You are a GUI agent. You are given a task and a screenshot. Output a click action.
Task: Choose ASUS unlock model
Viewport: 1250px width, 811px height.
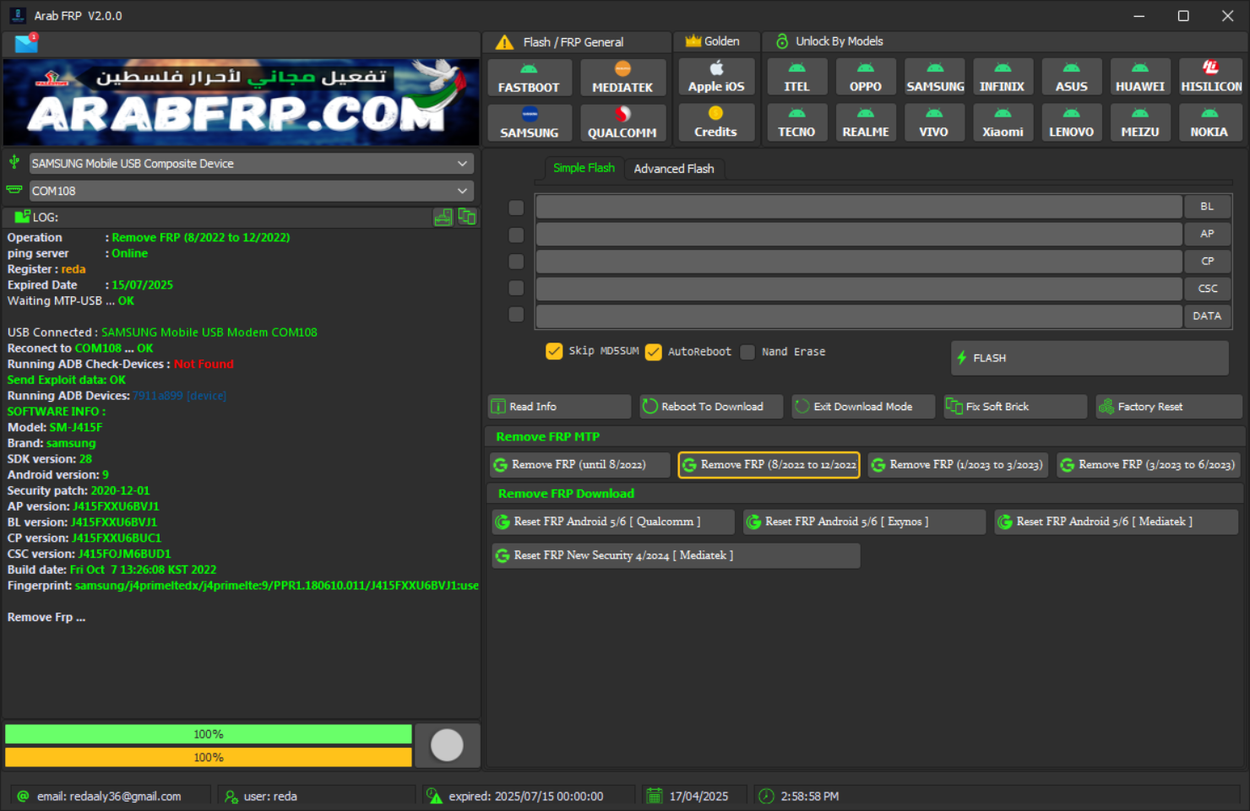(x=1072, y=77)
